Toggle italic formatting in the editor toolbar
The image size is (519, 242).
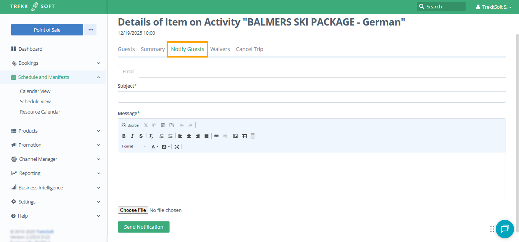[x=132, y=136]
